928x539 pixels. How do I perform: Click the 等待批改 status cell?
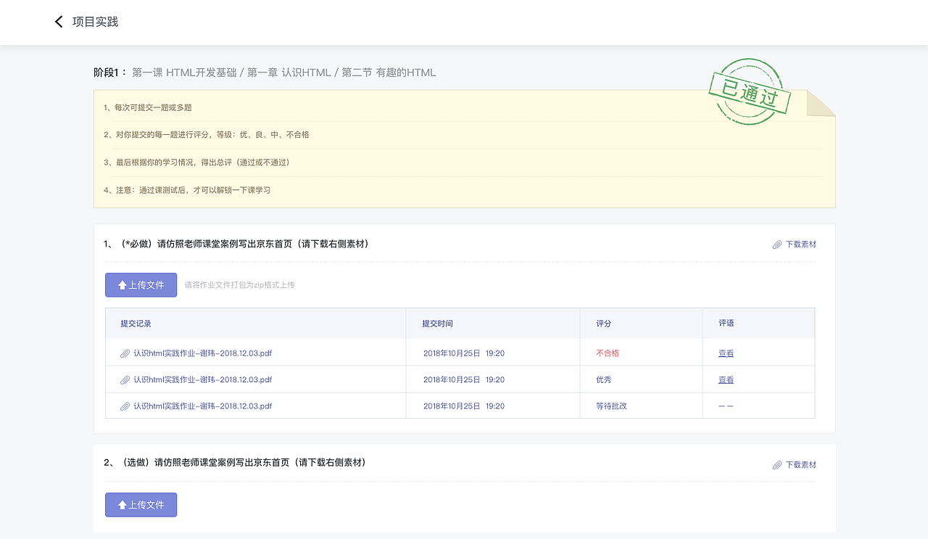pos(611,406)
